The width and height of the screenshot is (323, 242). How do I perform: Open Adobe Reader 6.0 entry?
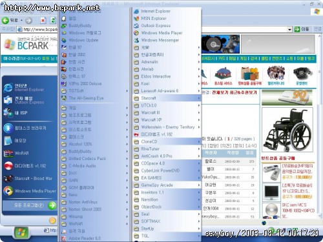(x=95, y=238)
